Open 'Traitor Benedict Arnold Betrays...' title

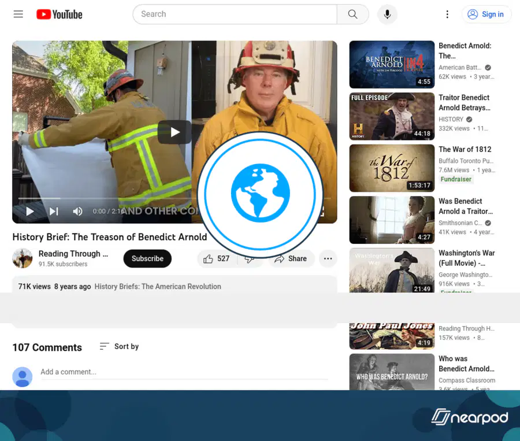coord(465,102)
